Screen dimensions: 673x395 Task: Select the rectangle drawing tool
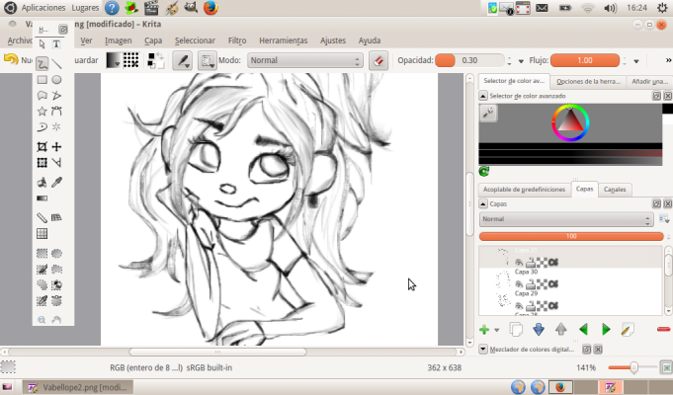coord(42,80)
